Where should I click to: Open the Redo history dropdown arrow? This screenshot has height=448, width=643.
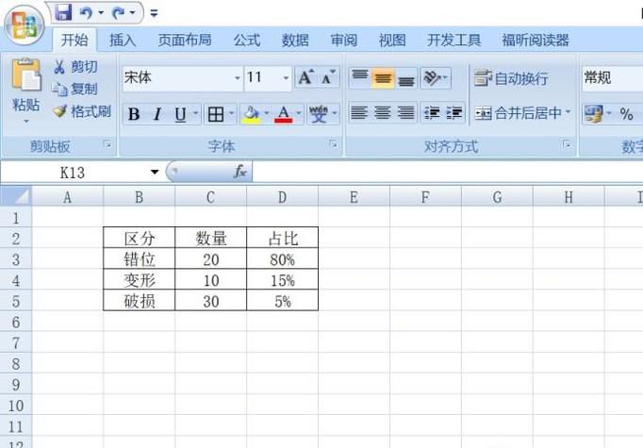coord(132,13)
